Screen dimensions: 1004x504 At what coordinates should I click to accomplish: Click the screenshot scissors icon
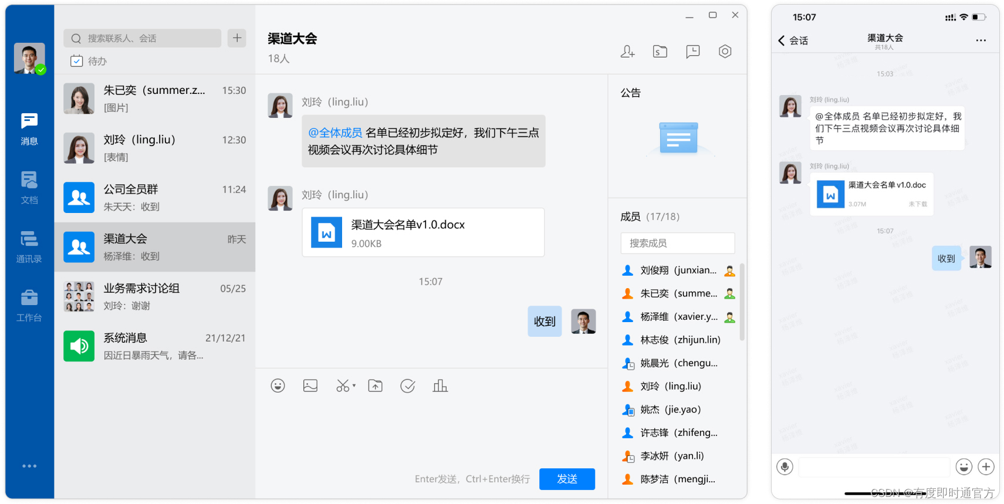(343, 385)
